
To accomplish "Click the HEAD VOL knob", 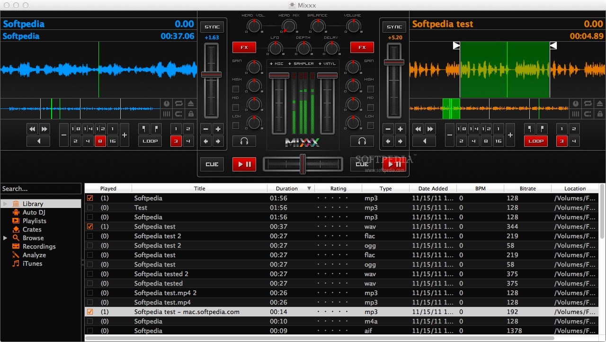I will (x=254, y=26).
